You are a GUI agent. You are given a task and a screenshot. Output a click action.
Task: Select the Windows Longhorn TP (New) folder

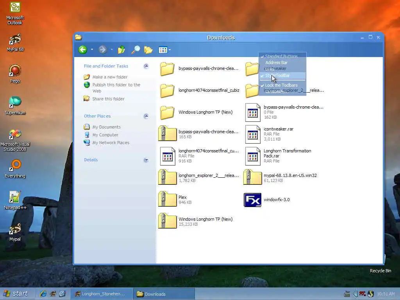167,112
